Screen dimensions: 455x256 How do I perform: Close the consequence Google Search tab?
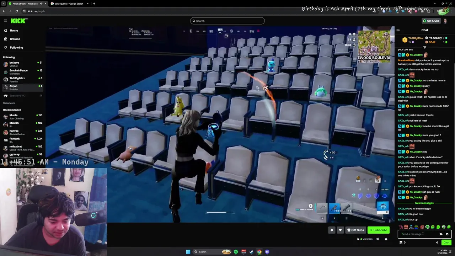pyautogui.click(x=88, y=4)
